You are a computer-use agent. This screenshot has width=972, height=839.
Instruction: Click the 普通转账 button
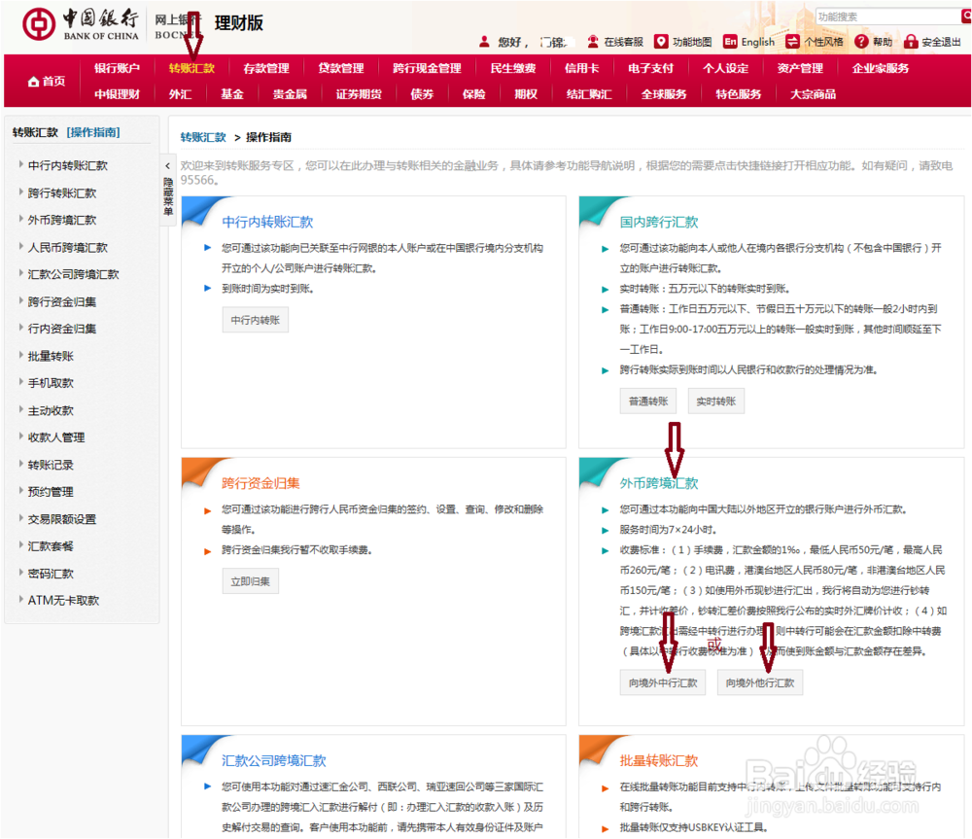click(648, 402)
